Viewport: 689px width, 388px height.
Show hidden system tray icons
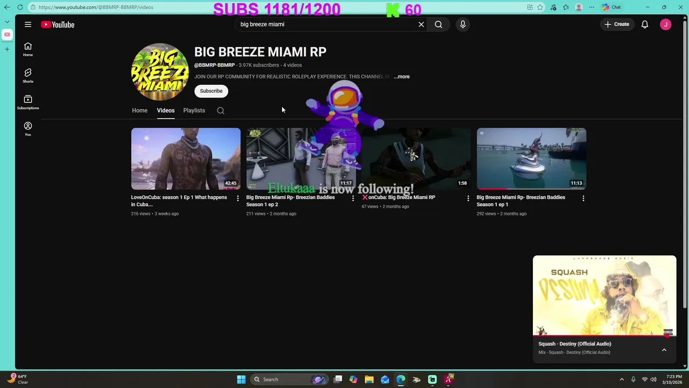[622, 379]
